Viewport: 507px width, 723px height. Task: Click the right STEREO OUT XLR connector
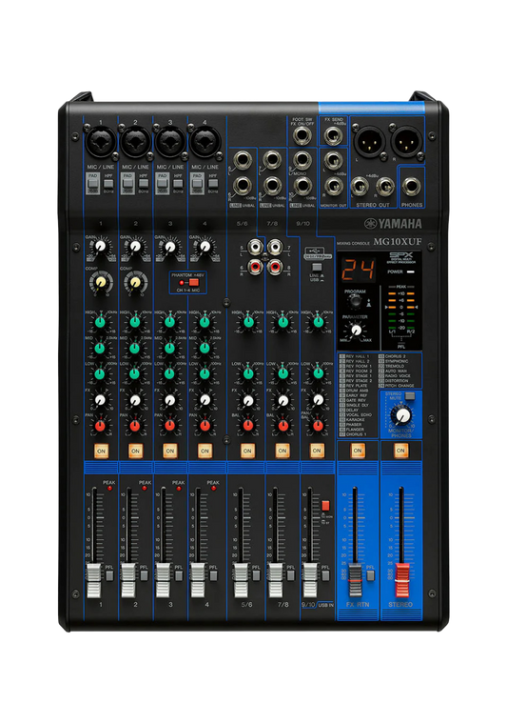pos(407,140)
